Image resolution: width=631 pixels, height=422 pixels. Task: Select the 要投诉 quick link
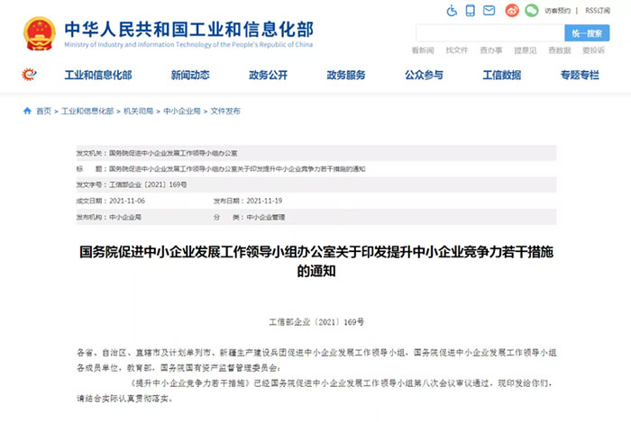pyautogui.click(x=593, y=50)
